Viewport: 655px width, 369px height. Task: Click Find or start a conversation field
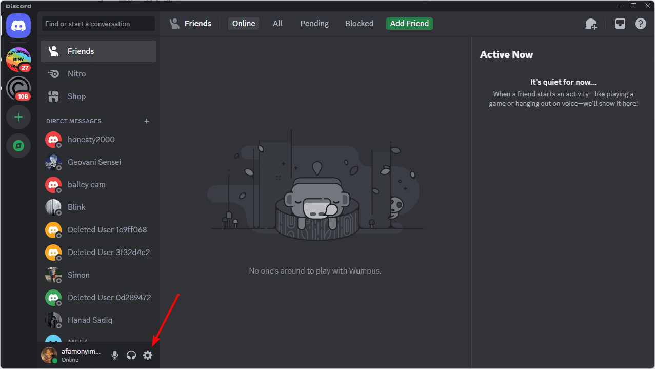(x=98, y=24)
